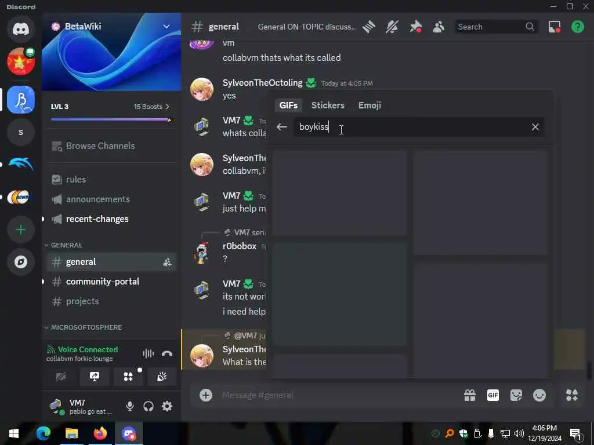594x445 pixels.
Task: Click the attachment plus button
Action: [206, 395]
